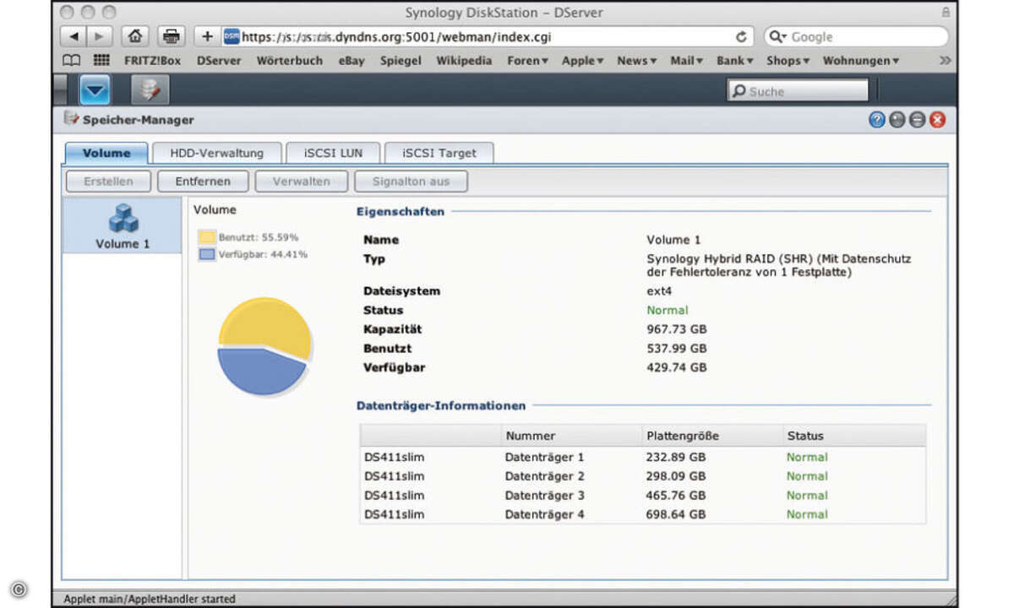This screenshot has width=1014, height=608.
Task: Click the magnifier icon in Suche field
Action: [x=739, y=91]
